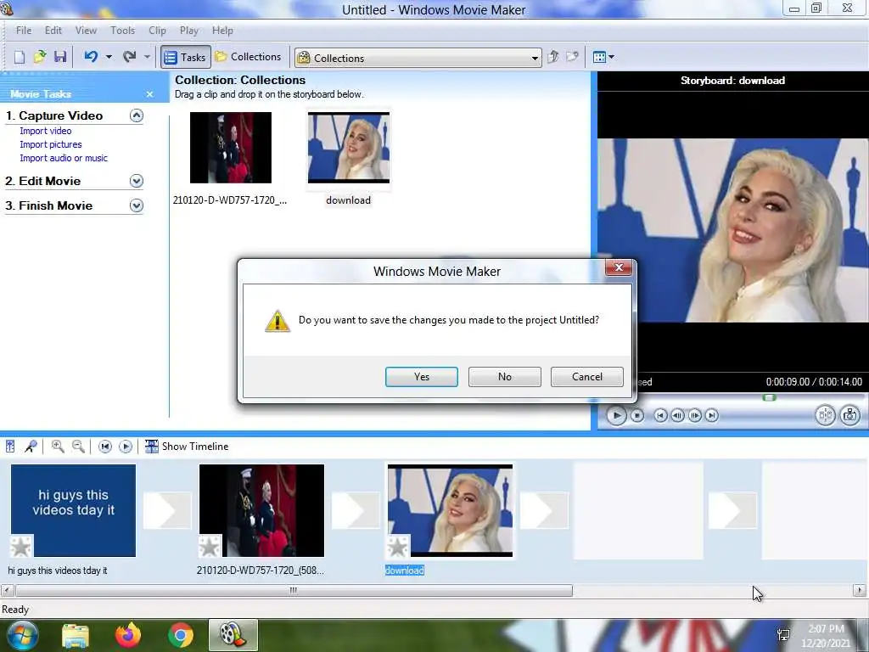Viewport: 869px width, 652px height.
Task: Toggle the Tasks pane button
Action: click(x=186, y=57)
